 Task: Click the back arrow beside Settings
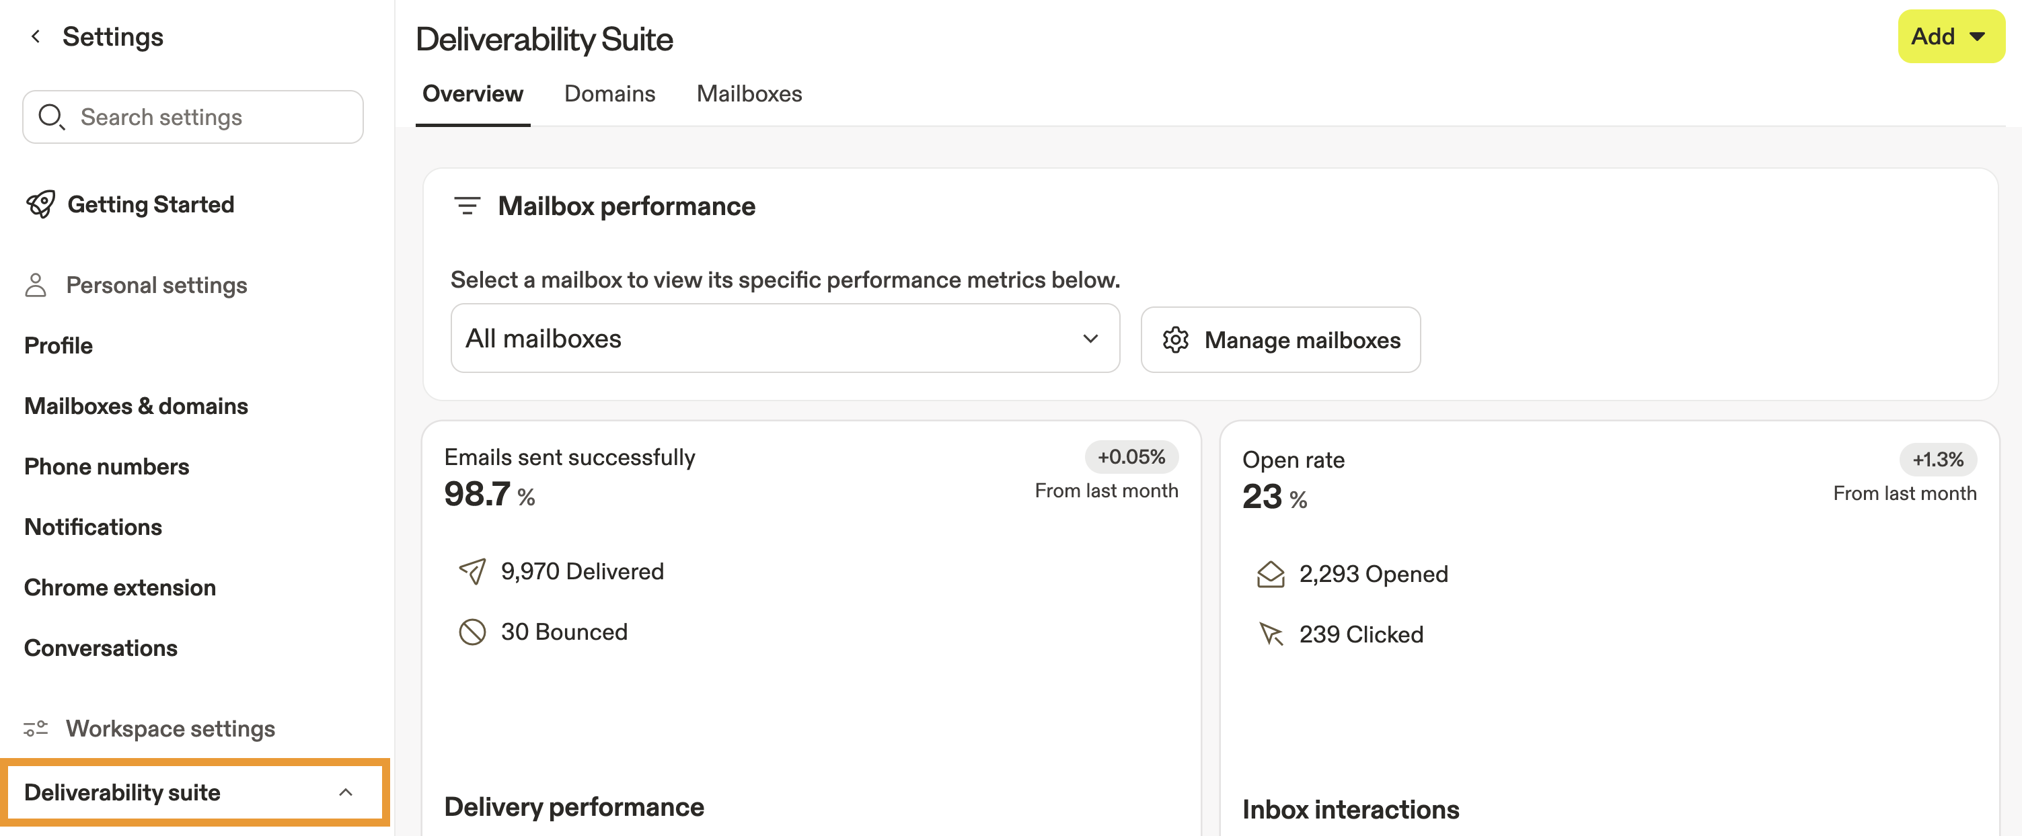pyautogui.click(x=36, y=37)
